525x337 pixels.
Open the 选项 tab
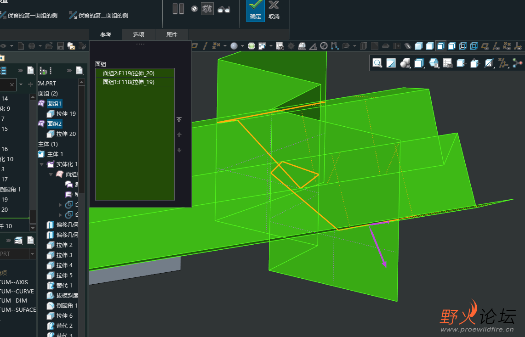click(139, 34)
